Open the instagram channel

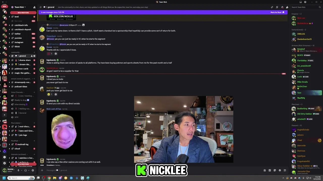[23, 42]
